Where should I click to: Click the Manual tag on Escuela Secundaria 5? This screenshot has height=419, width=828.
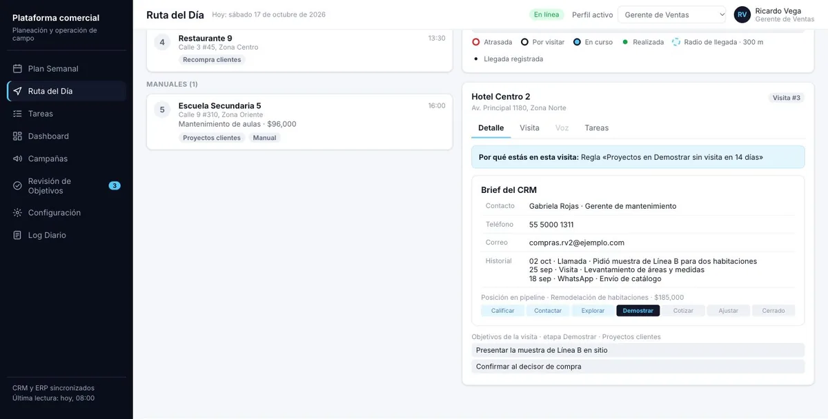coord(264,138)
